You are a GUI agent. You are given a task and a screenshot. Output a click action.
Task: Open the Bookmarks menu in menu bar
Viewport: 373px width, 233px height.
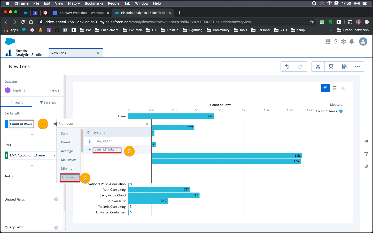pyautogui.click(x=94, y=3)
